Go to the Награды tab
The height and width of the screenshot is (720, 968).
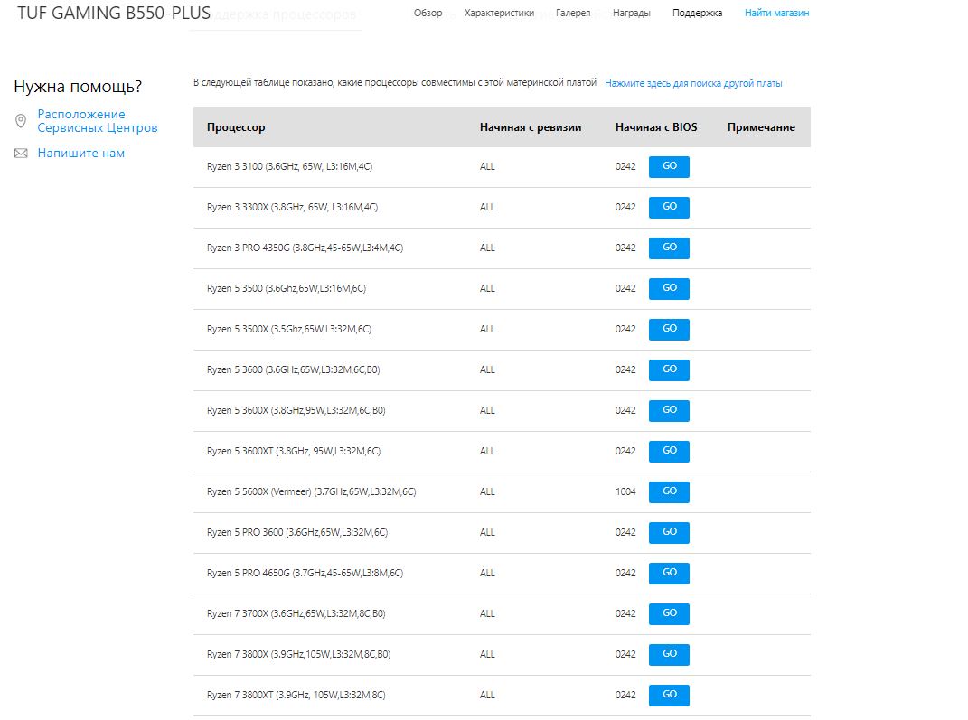coord(631,14)
